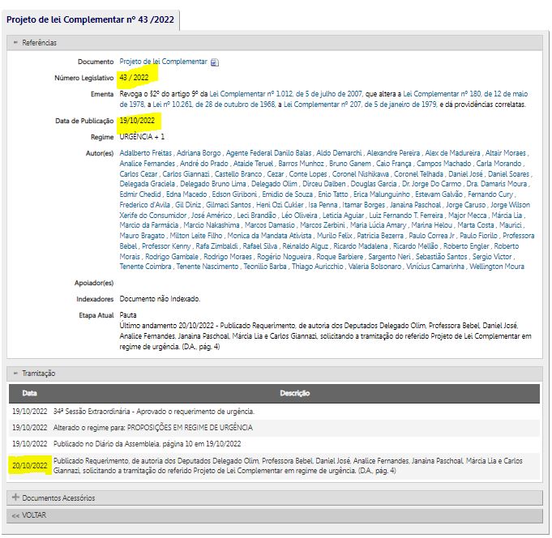Click the minus icon on Referências header
552x538 pixels.
click(x=15, y=42)
